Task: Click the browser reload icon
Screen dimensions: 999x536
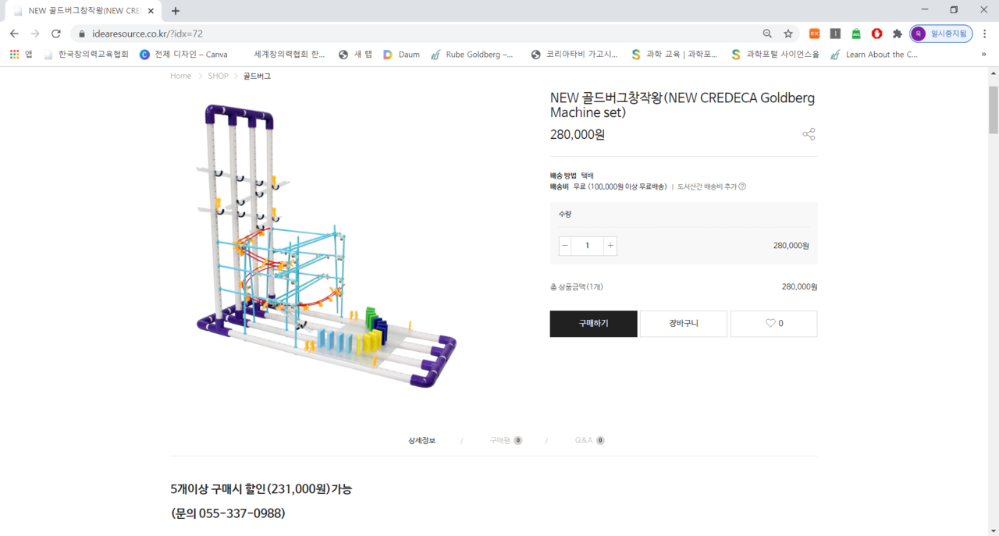Action: pyautogui.click(x=56, y=34)
